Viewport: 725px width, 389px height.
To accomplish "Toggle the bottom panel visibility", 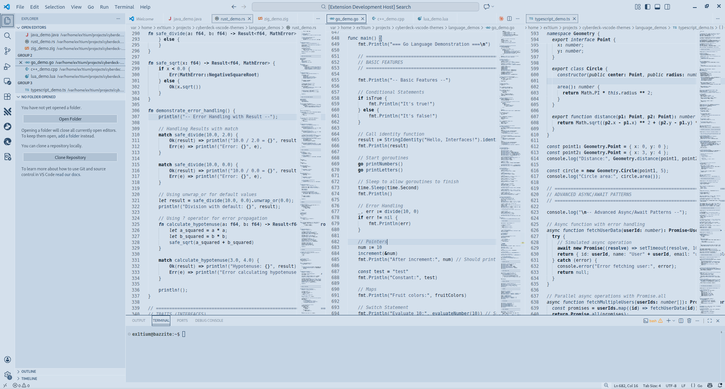I will [x=657, y=6].
